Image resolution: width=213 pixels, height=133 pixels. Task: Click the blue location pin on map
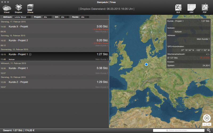[146, 64]
